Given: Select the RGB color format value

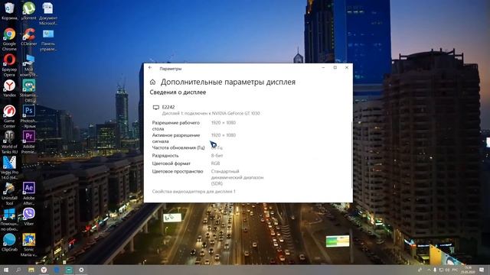Looking at the screenshot, I should pos(215,163).
